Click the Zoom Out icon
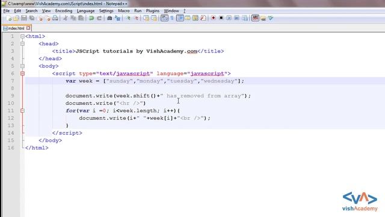The width and height of the screenshot is (385, 217). click(136, 18)
